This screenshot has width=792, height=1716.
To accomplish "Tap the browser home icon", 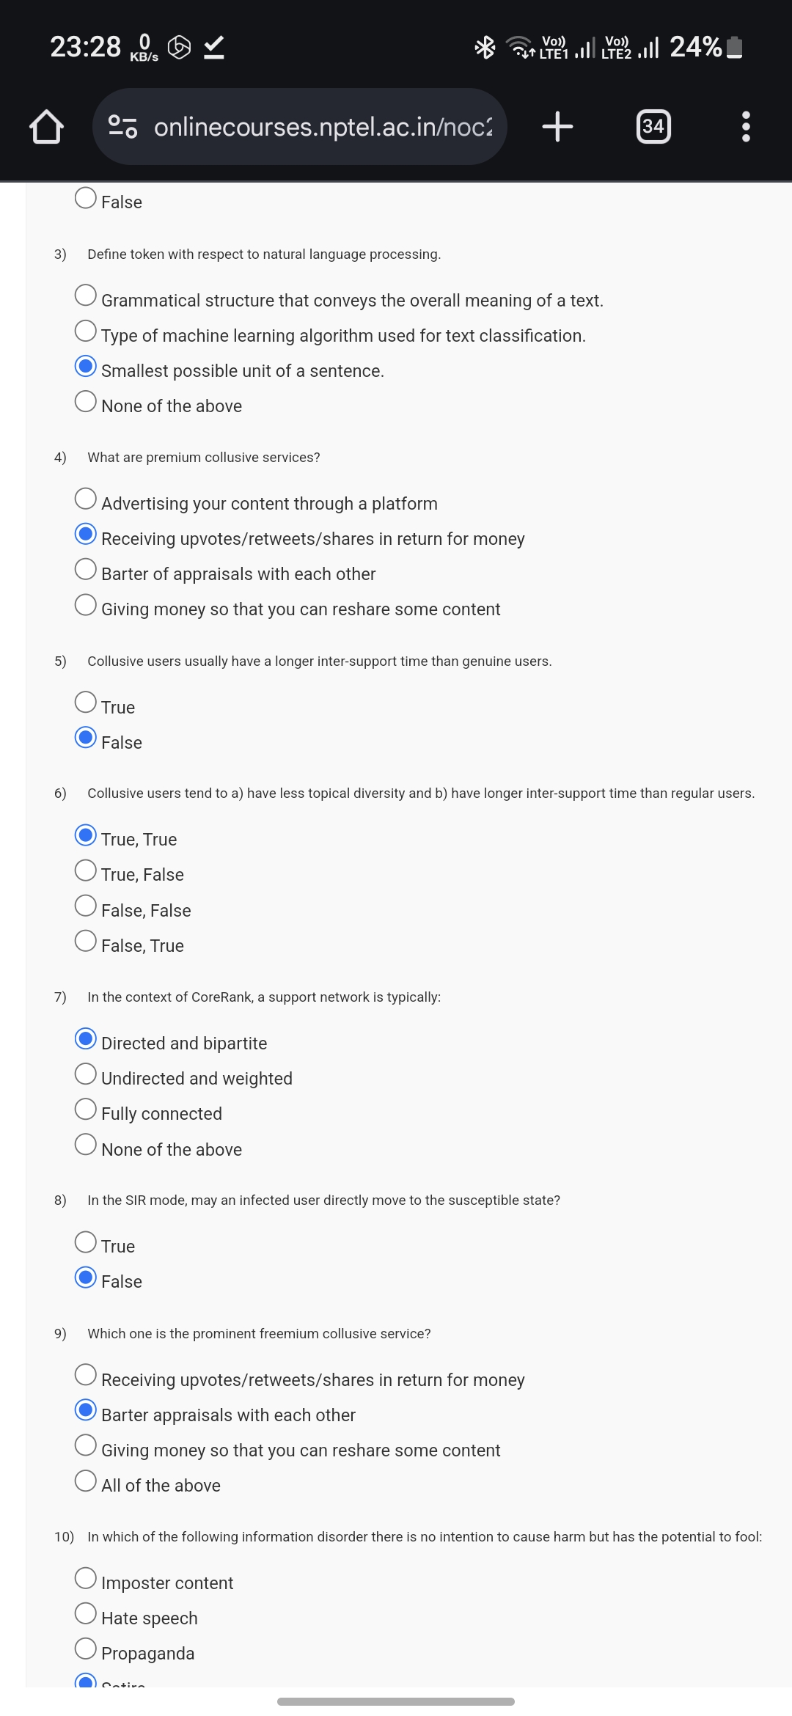I will pyautogui.click(x=46, y=127).
